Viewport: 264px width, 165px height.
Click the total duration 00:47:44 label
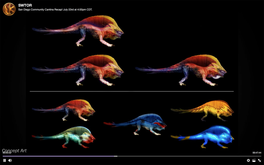257,153
